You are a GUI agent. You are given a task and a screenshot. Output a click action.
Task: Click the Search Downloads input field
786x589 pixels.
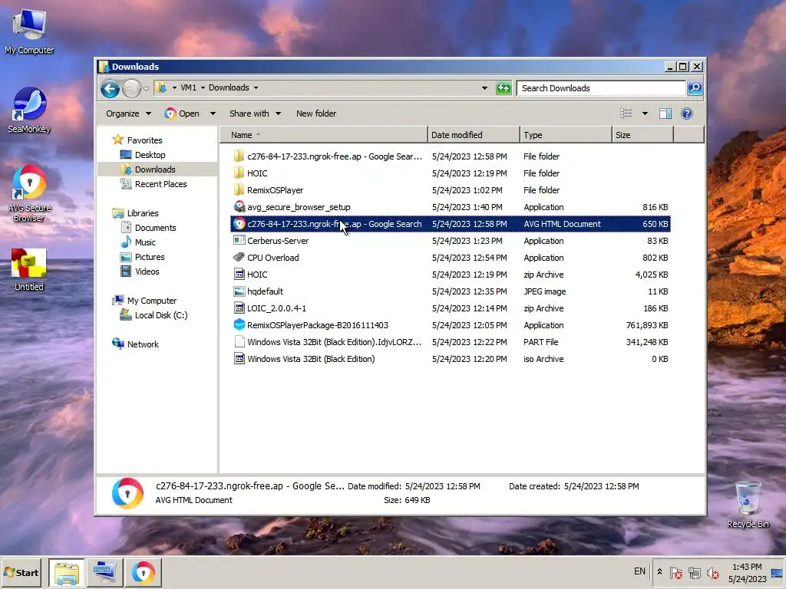601,88
